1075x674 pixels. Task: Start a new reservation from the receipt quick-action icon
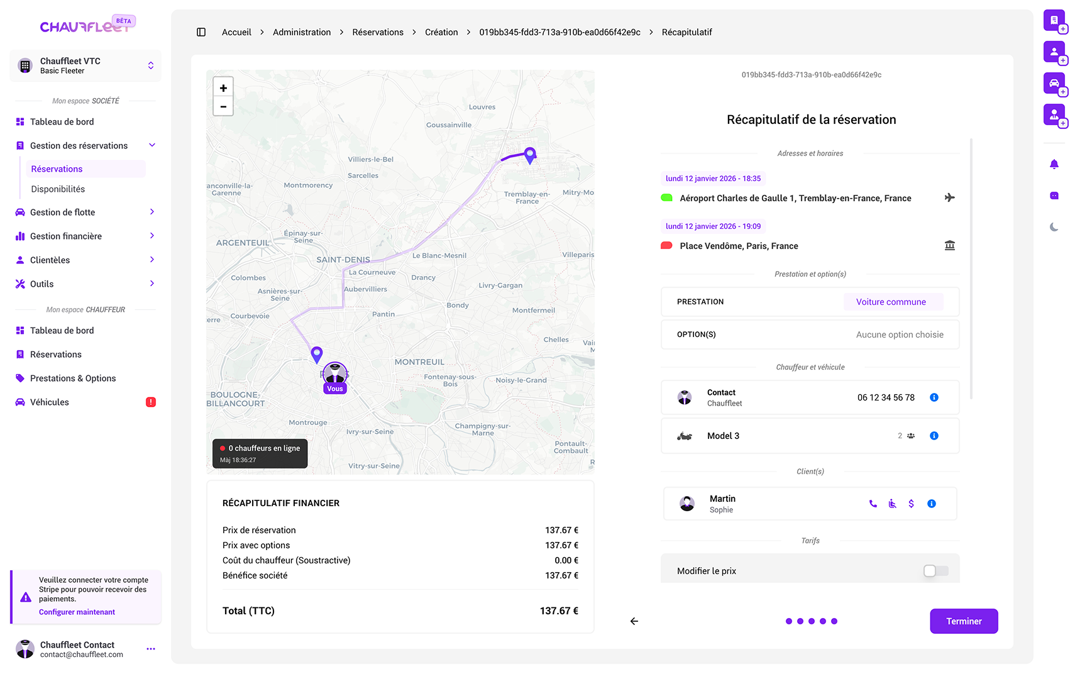point(1054,21)
